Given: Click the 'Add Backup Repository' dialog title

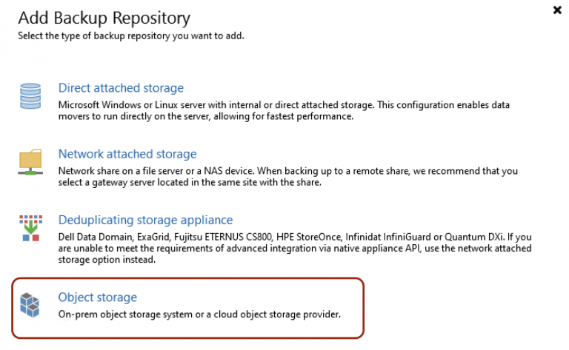Looking at the screenshot, I should click(x=104, y=18).
